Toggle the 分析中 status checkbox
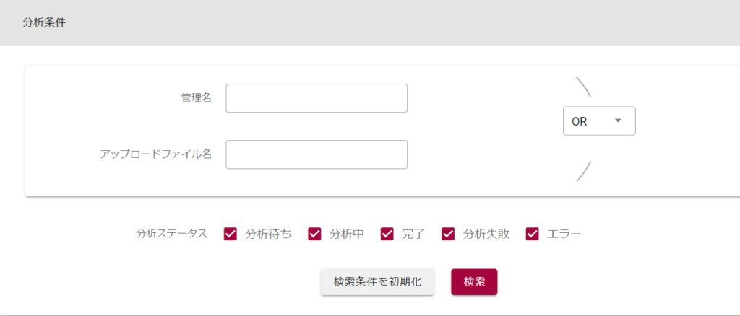Image resolution: width=740 pixels, height=316 pixels. (x=314, y=234)
